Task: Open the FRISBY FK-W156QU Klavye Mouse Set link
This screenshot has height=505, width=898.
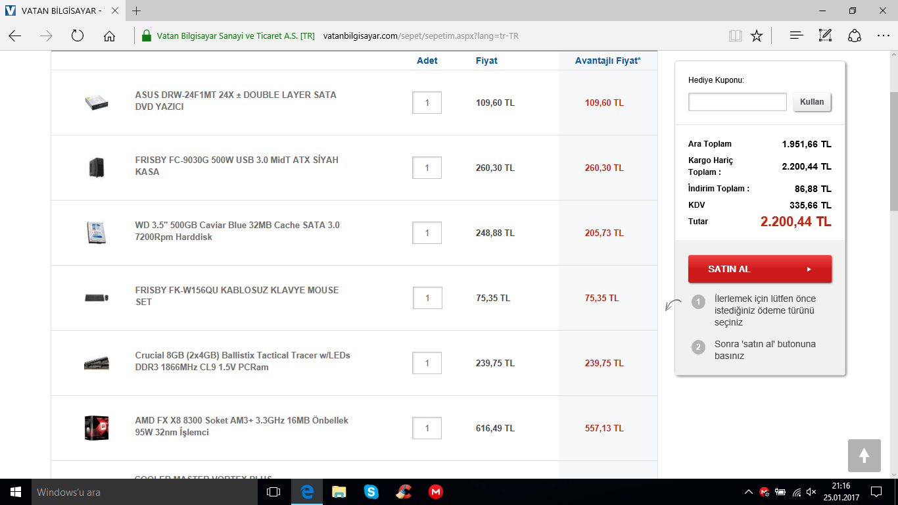Action: [x=237, y=296]
